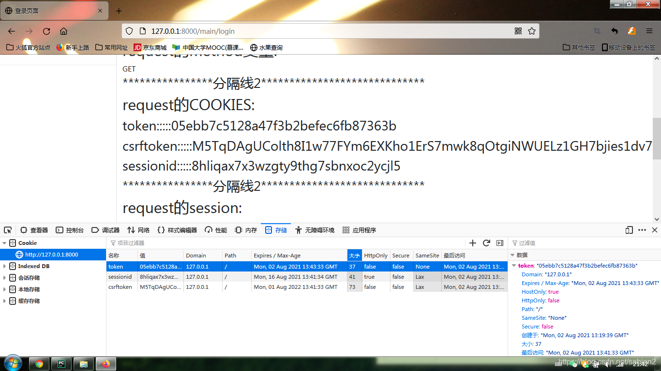The image size is (661, 371).
Task: Open the shield tracking protection icon
Action: (x=129, y=31)
